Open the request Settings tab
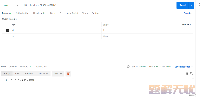Image resolution: width=200 pixels, height=97 pixels. 96,13
